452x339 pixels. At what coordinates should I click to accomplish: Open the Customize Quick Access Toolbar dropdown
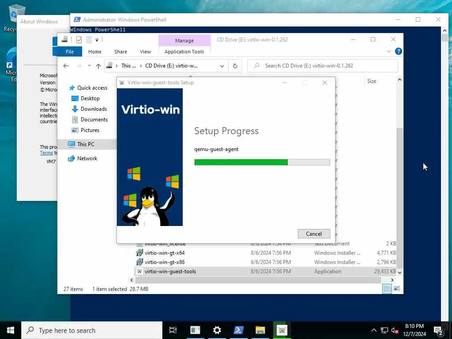[x=97, y=40]
